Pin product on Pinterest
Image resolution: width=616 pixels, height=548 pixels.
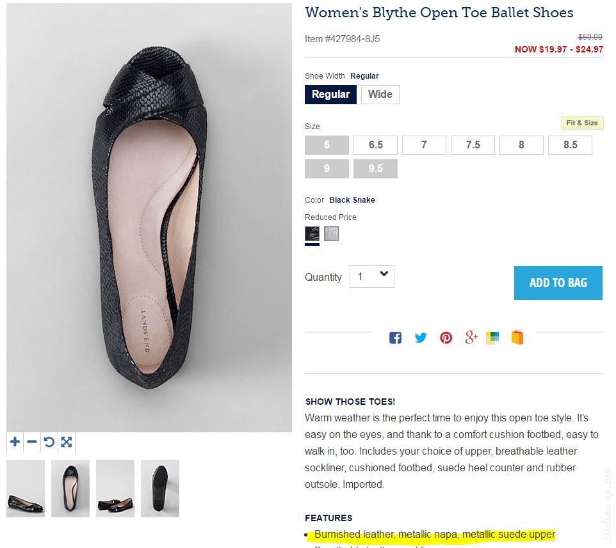[x=446, y=338]
